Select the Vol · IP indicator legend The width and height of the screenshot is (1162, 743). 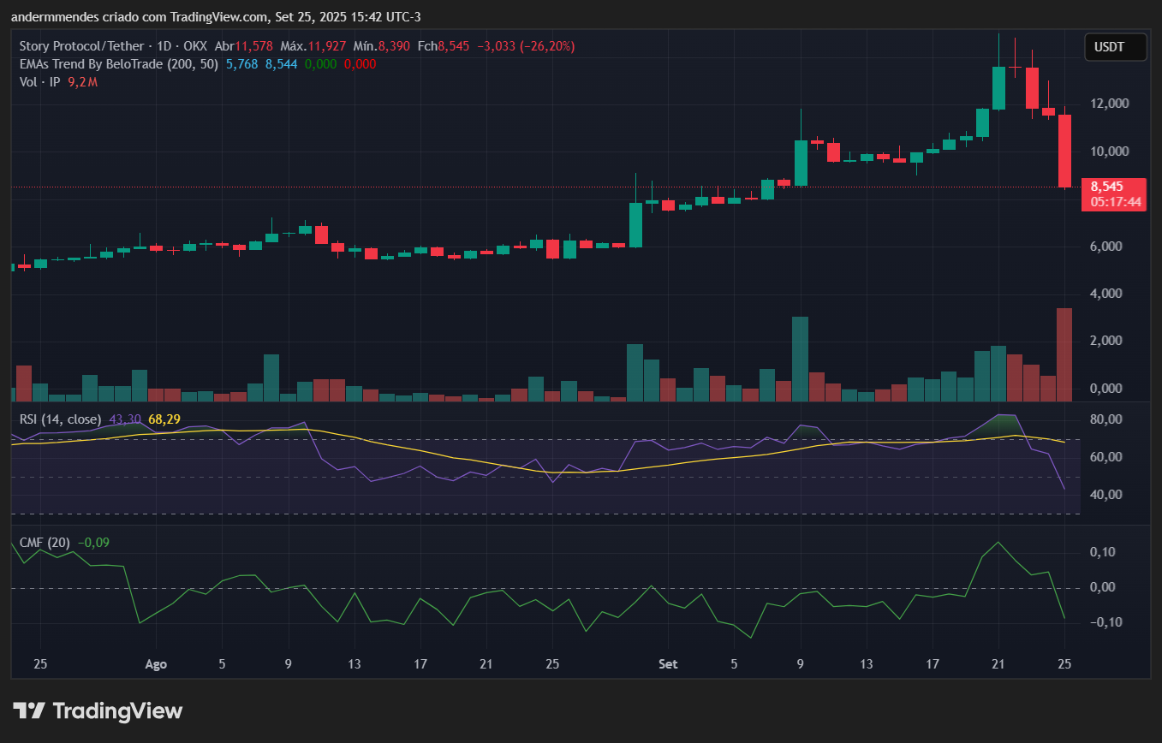pos(41,82)
